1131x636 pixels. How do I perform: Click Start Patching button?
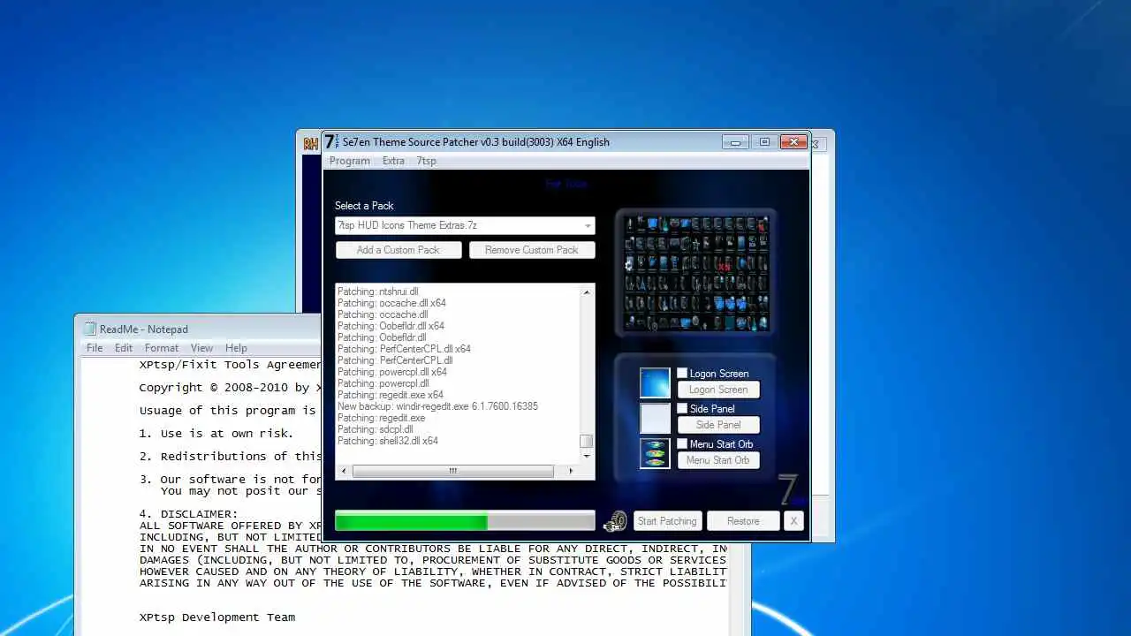pyautogui.click(x=667, y=521)
